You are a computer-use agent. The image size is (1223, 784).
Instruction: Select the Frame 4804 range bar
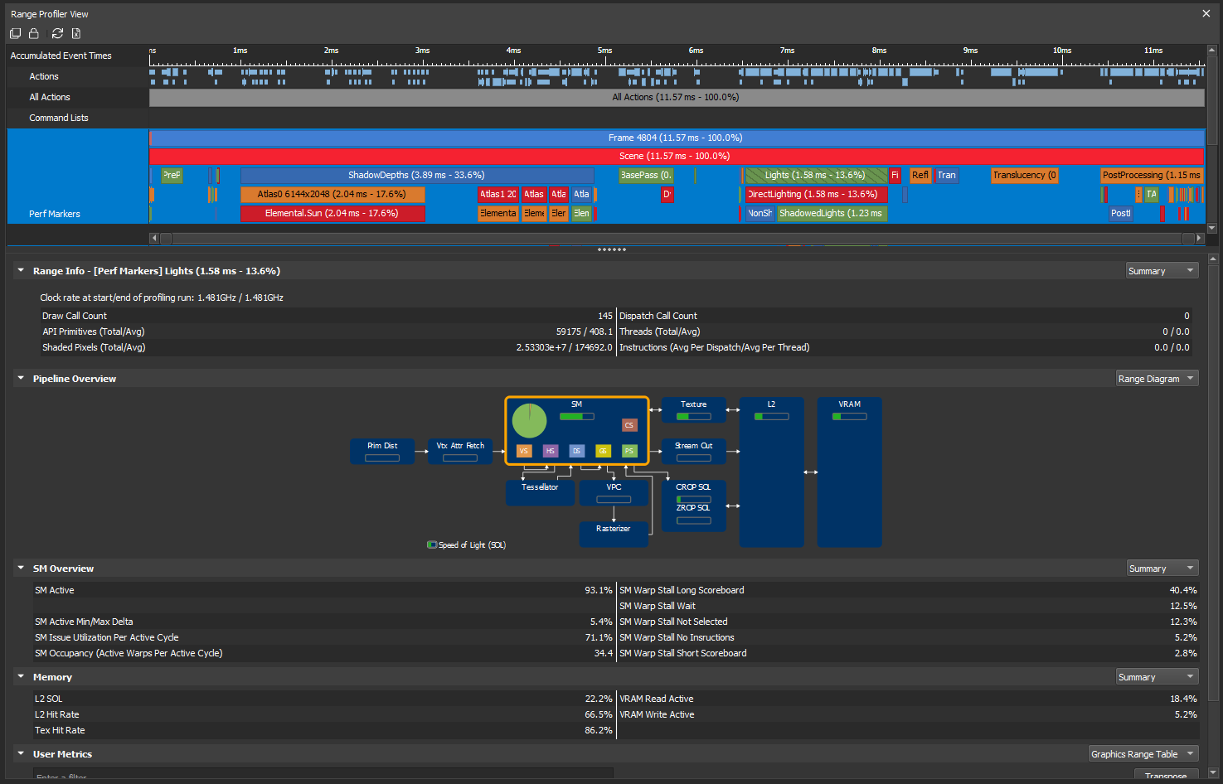click(x=676, y=138)
